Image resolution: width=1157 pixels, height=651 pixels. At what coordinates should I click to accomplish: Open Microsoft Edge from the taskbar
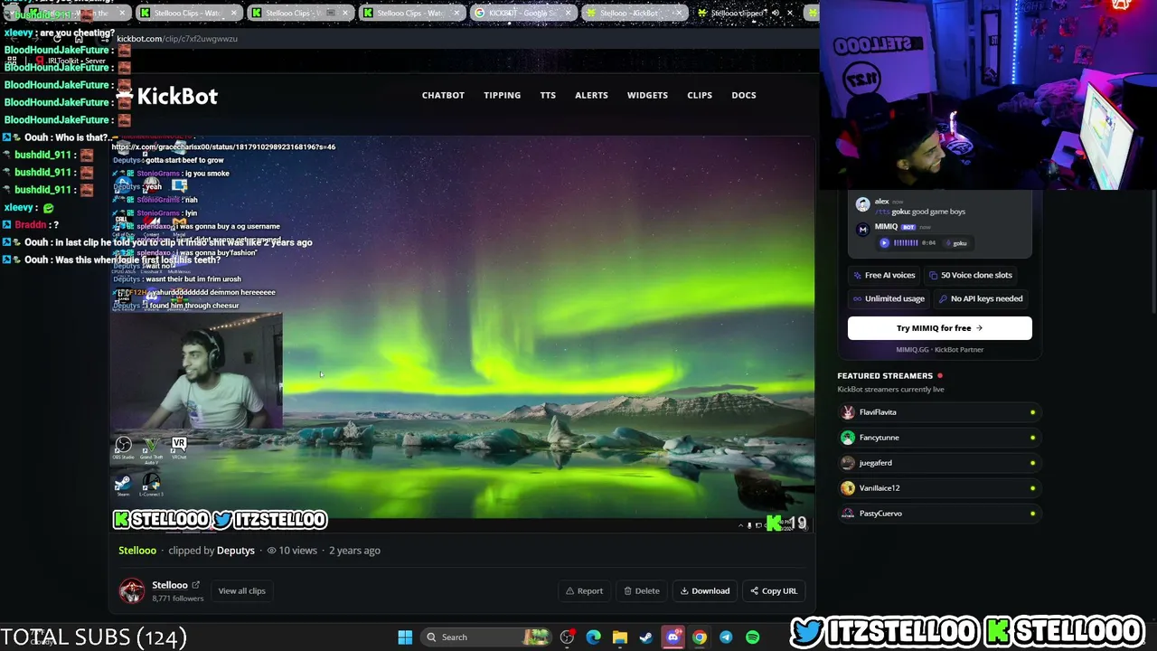click(x=593, y=637)
